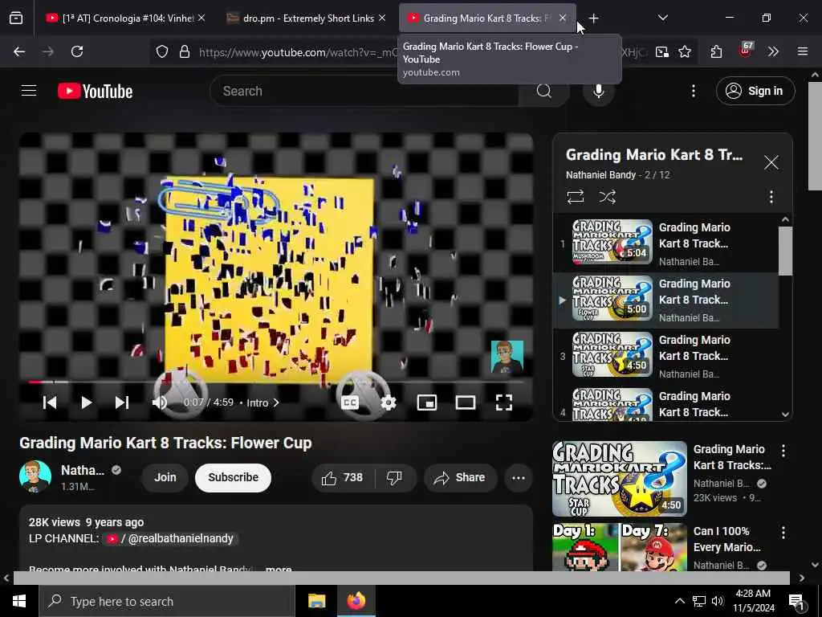
Task: Toggle loop playlist
Action: pos(575,197)
